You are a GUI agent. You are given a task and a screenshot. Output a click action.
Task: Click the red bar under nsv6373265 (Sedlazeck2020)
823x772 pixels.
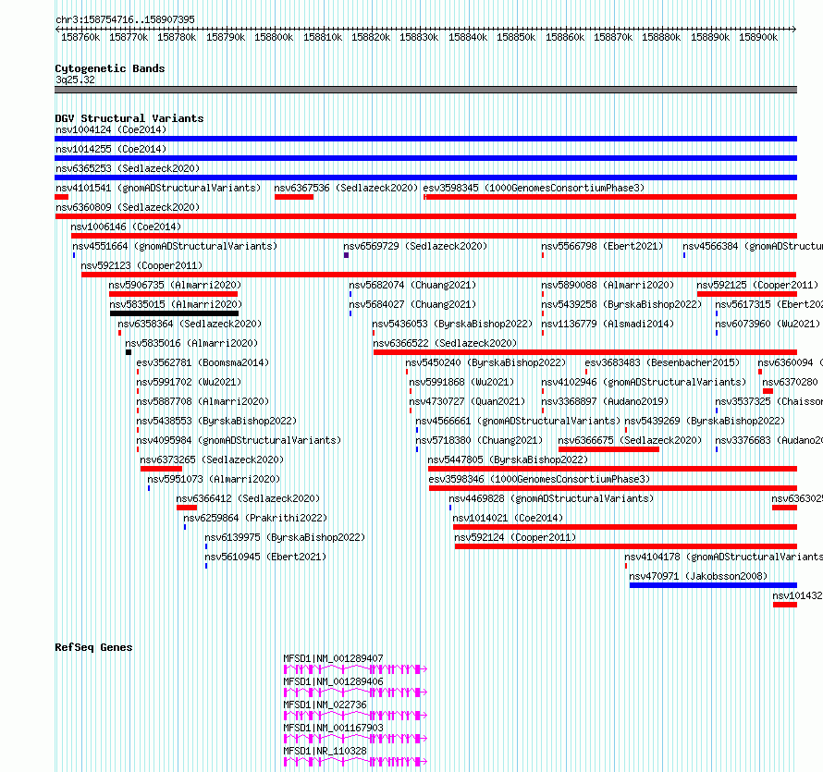[x=161, y=469]
